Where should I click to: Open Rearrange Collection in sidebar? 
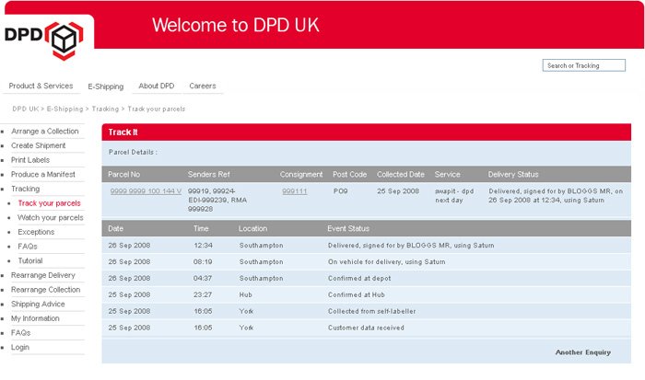[x=45, y=290]
